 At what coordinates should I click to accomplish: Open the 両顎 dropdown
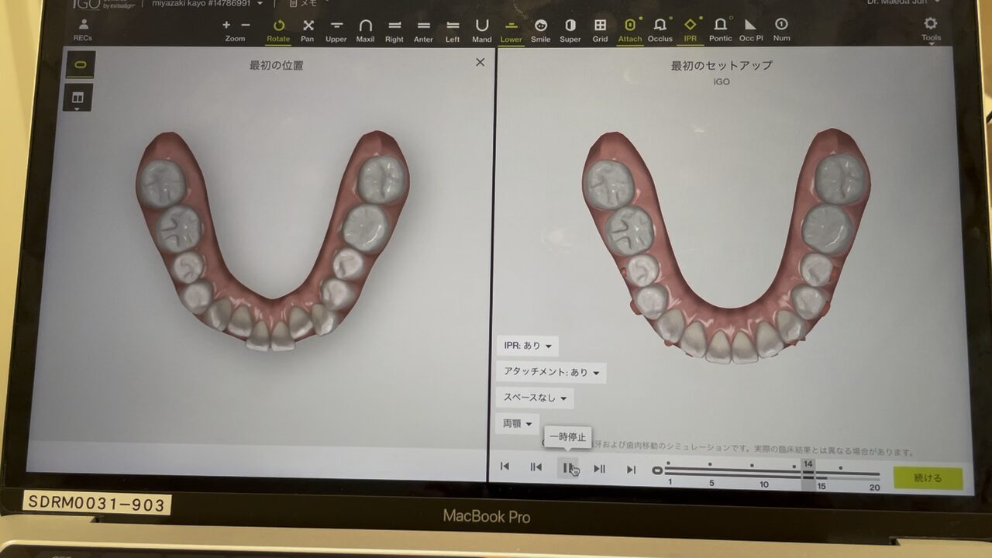517,424
